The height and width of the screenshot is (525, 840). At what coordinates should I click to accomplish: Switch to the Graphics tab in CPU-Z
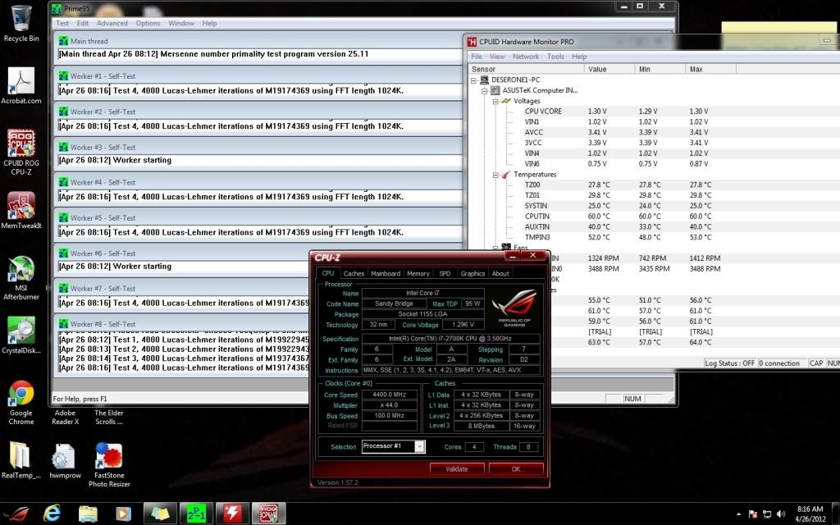point(472,273)
